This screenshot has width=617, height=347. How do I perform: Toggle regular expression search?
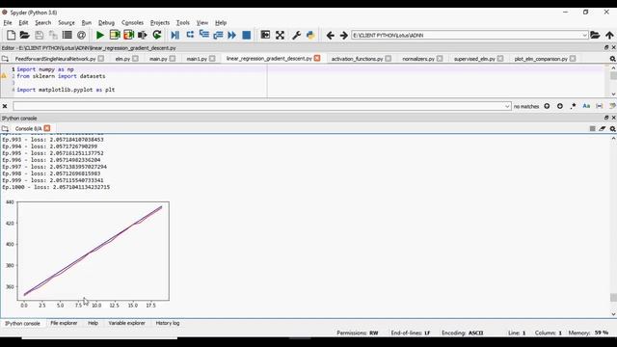point(574,106)
